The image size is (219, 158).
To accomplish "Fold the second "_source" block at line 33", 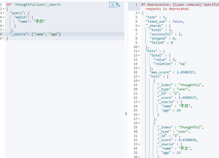I will coord(139,144).
